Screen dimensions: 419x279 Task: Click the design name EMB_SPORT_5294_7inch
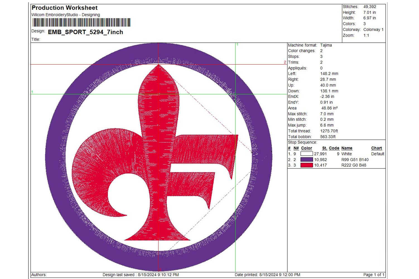point(85,32)
